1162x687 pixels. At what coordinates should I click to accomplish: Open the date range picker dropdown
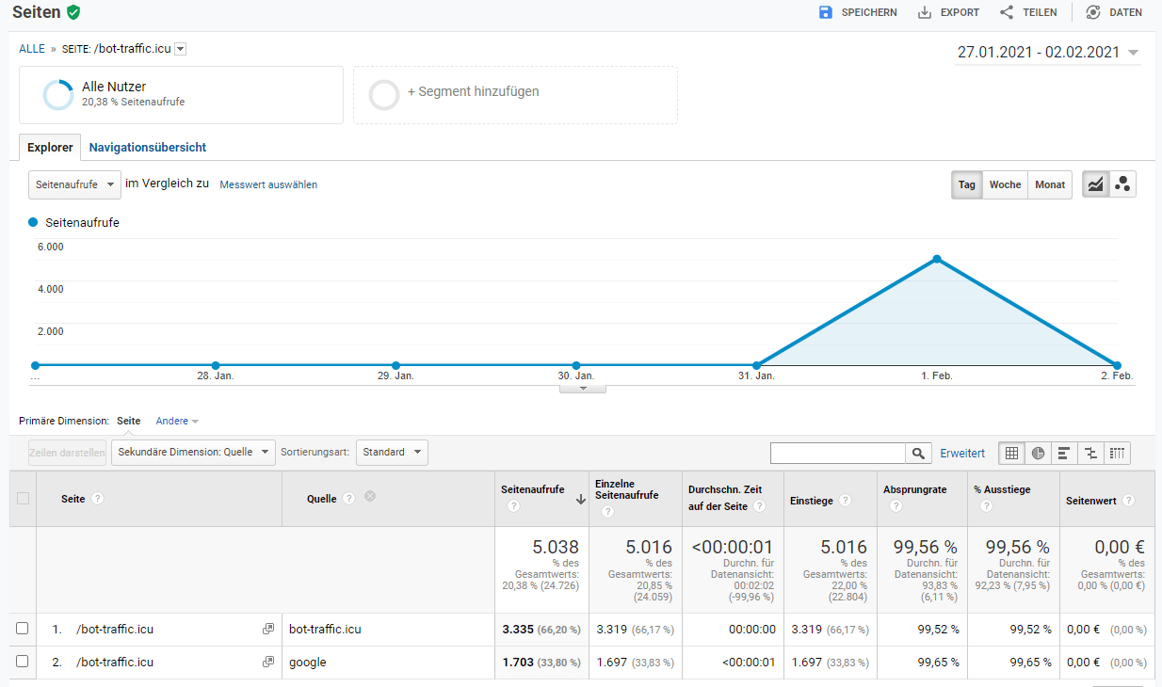[x=1048, y=53]
